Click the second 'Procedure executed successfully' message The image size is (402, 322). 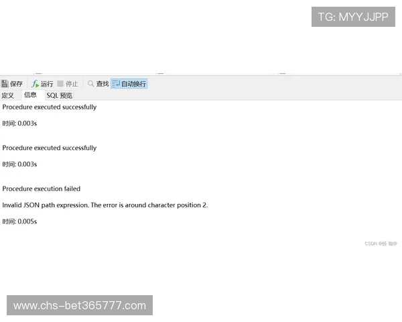50,148
